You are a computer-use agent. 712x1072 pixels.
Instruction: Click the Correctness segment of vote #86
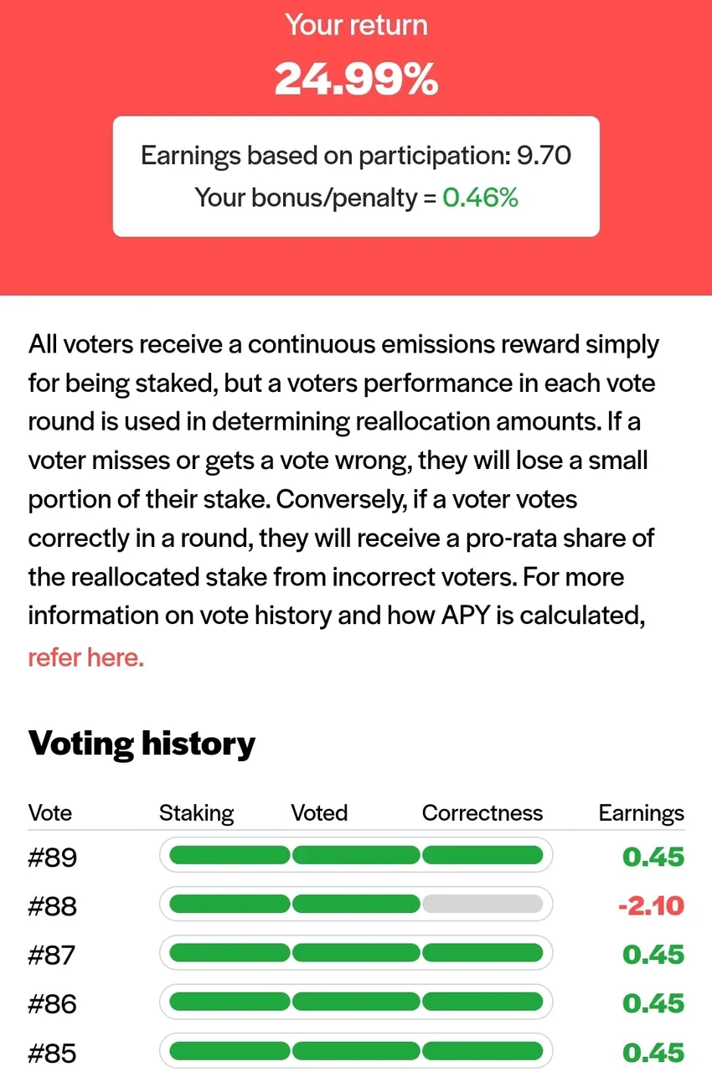coord(482,1002)
